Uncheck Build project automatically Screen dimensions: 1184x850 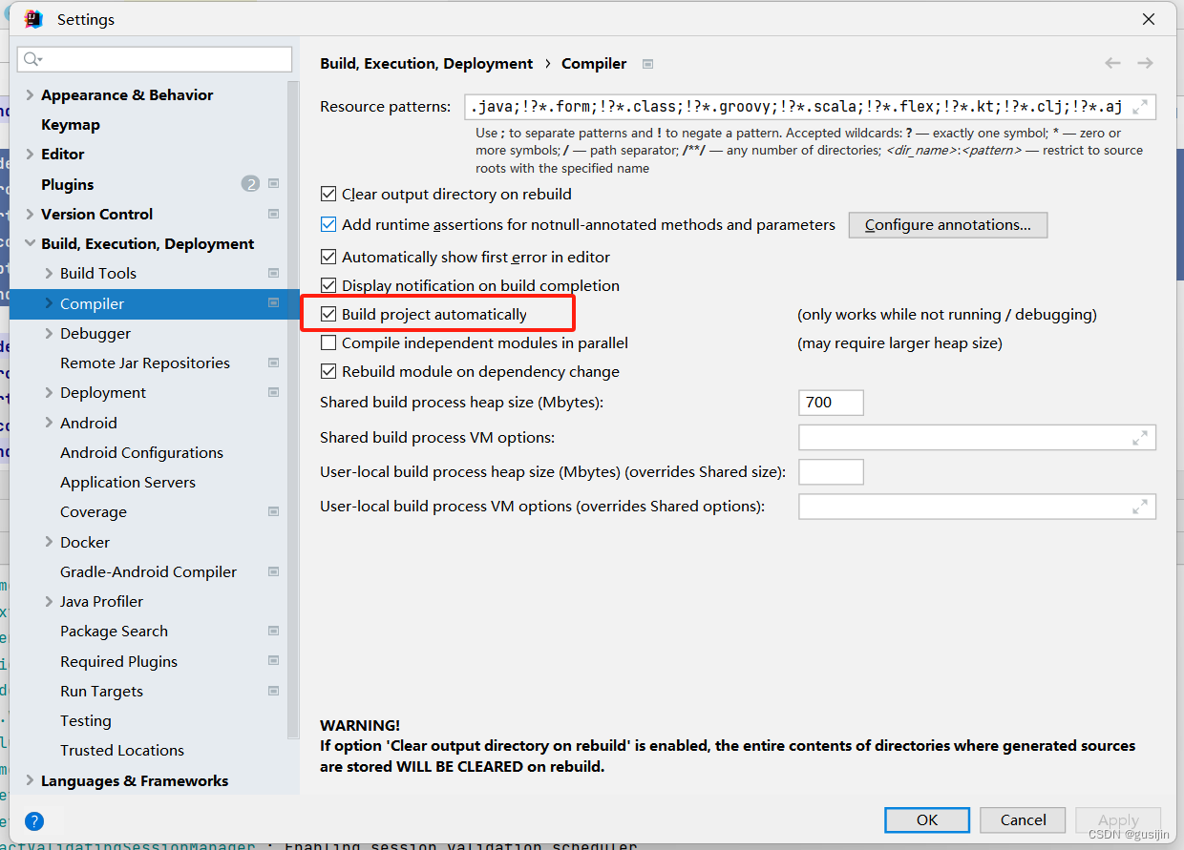(328, 314)
